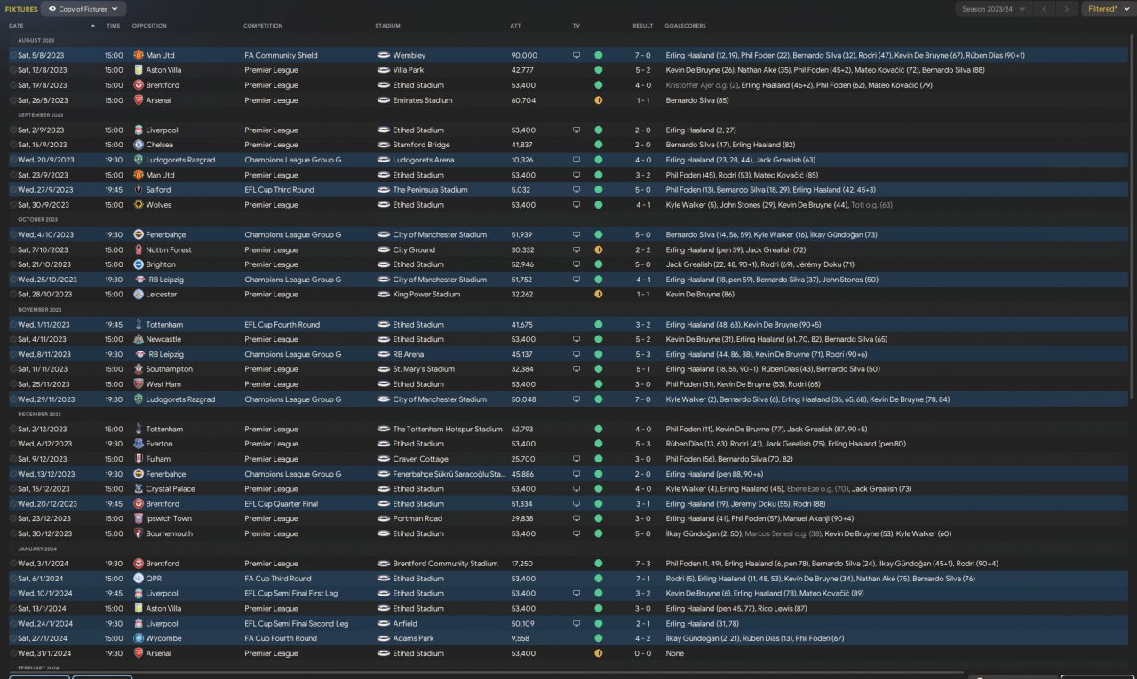
Task: Tick the selector for Sat, 30/12/2023
Action: 13,533
